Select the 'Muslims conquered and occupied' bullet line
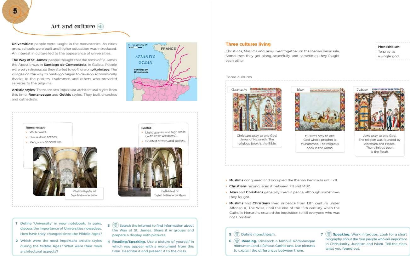The image size is (410, 256). coord(283,180)
